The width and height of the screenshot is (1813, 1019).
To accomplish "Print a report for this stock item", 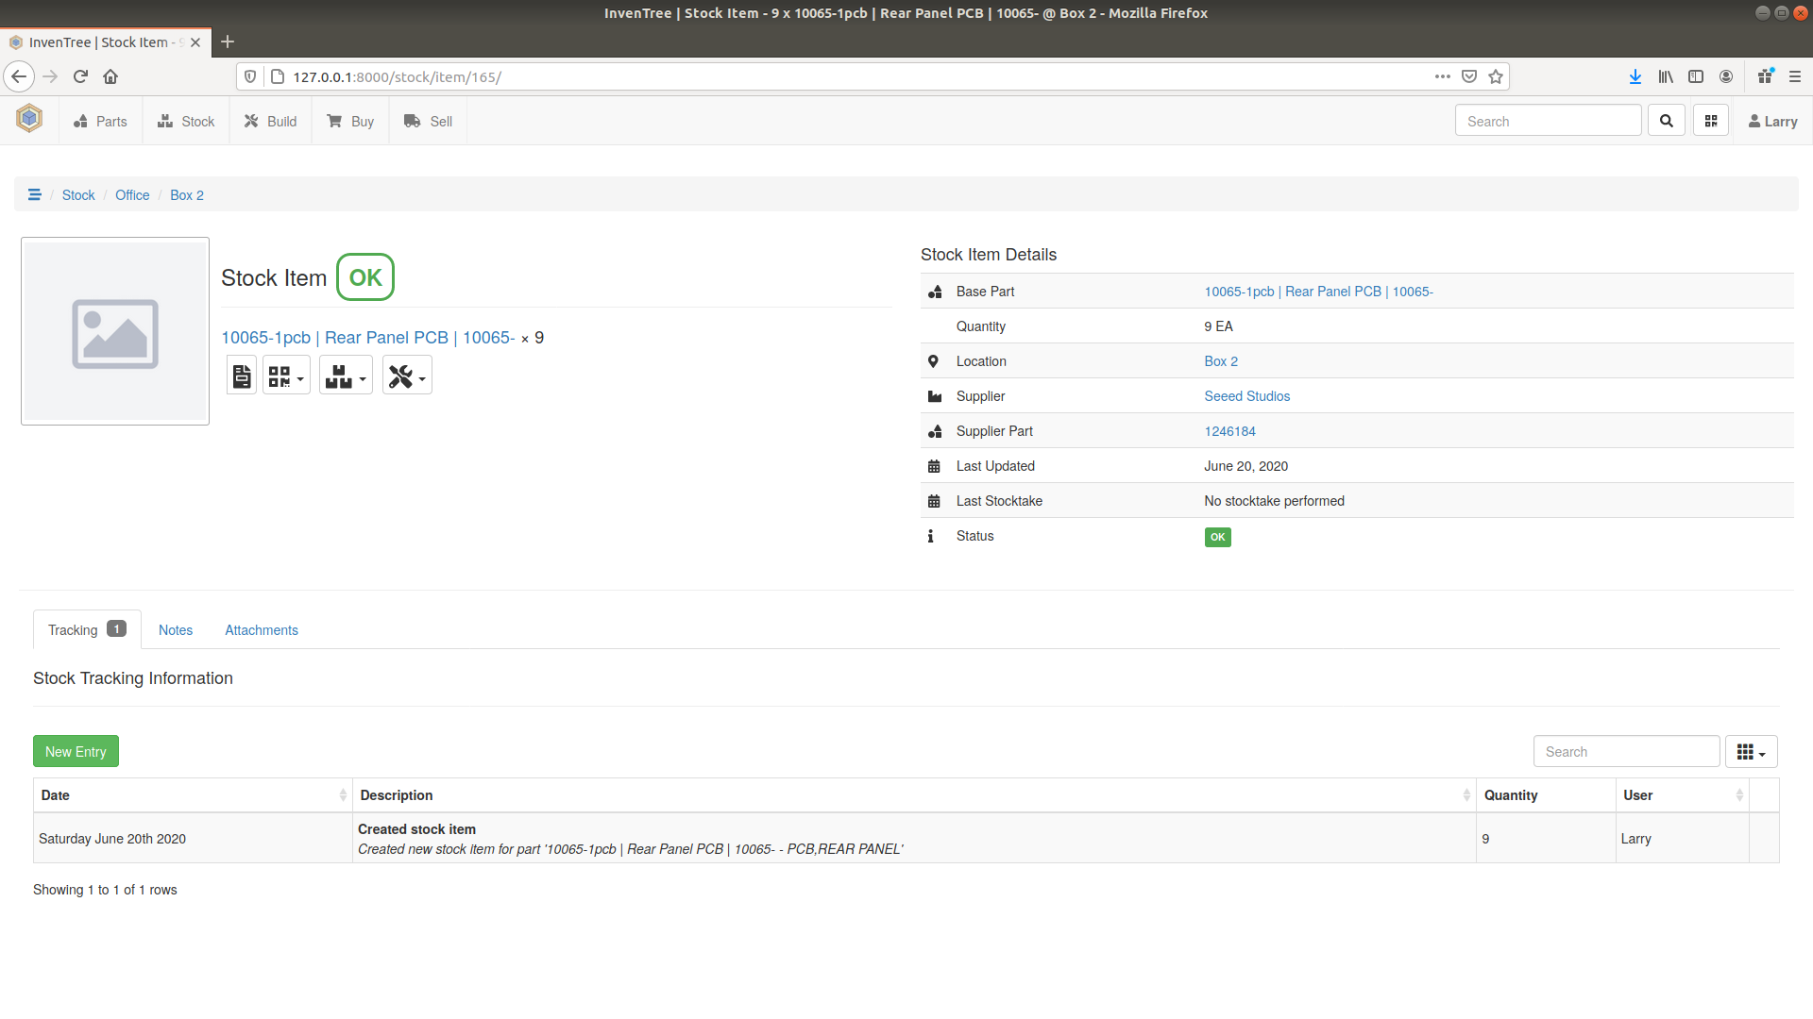I will (241, 375).
